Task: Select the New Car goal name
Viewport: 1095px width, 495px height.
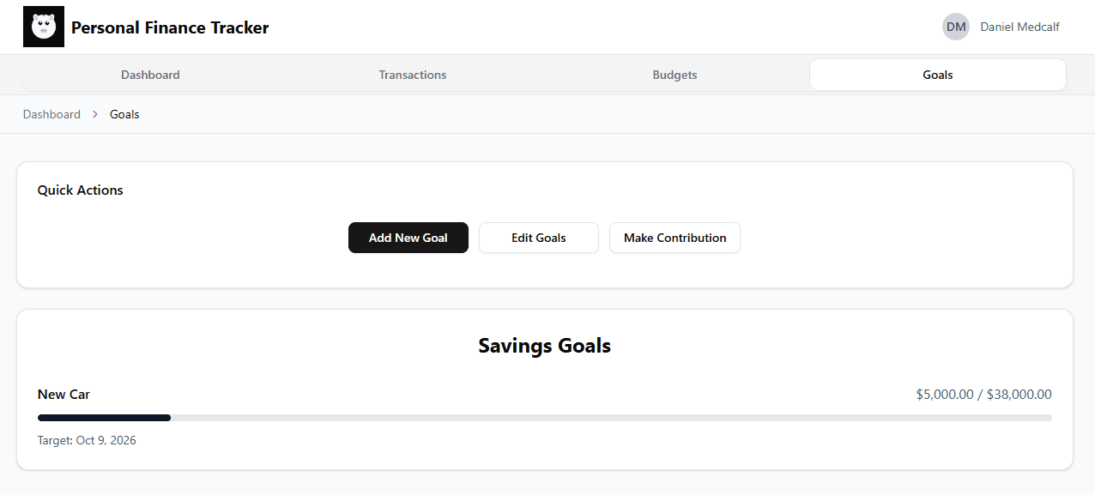Action: [x=64, y=395]
